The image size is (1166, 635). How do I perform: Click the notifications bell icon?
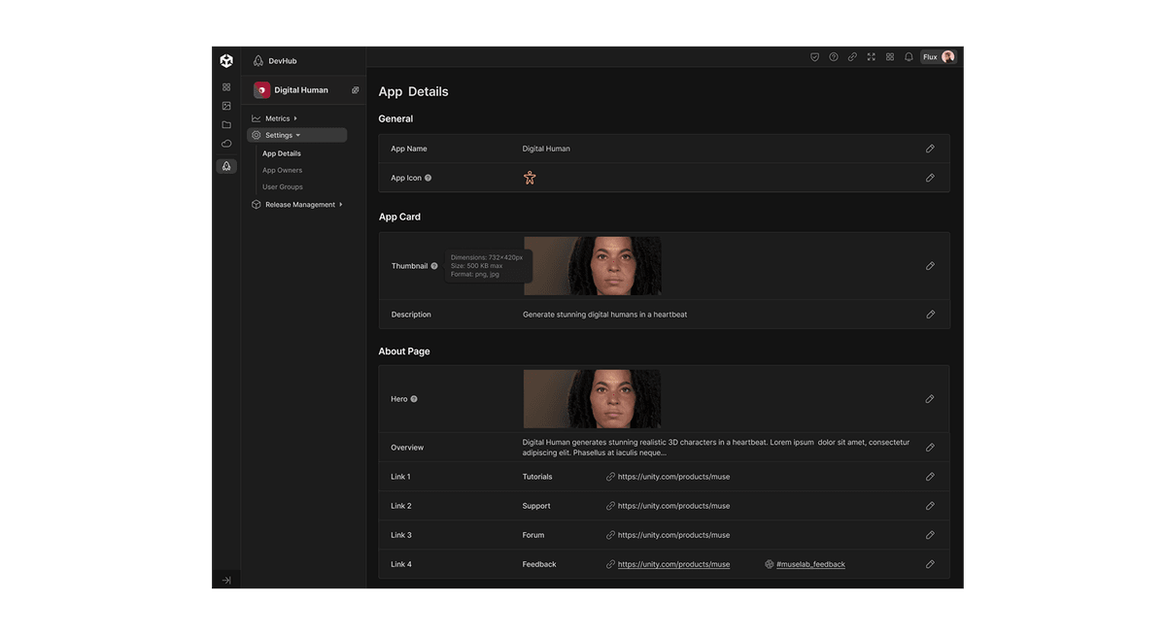909,57
